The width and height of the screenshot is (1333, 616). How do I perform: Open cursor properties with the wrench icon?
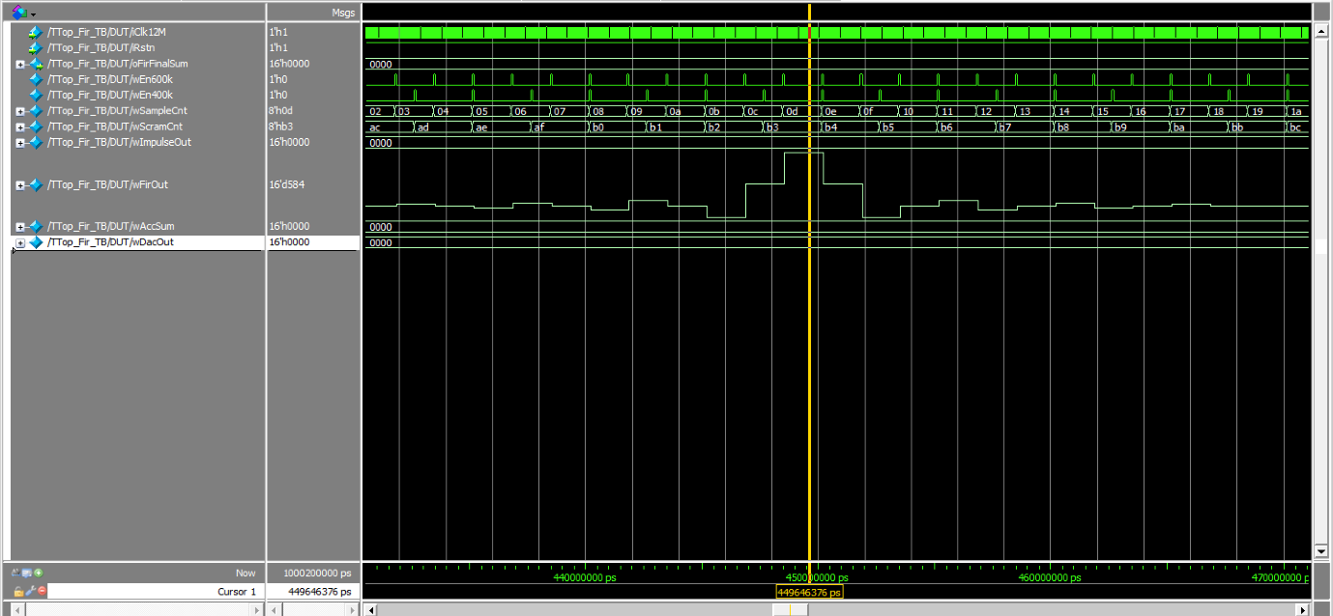pos(30,591)
